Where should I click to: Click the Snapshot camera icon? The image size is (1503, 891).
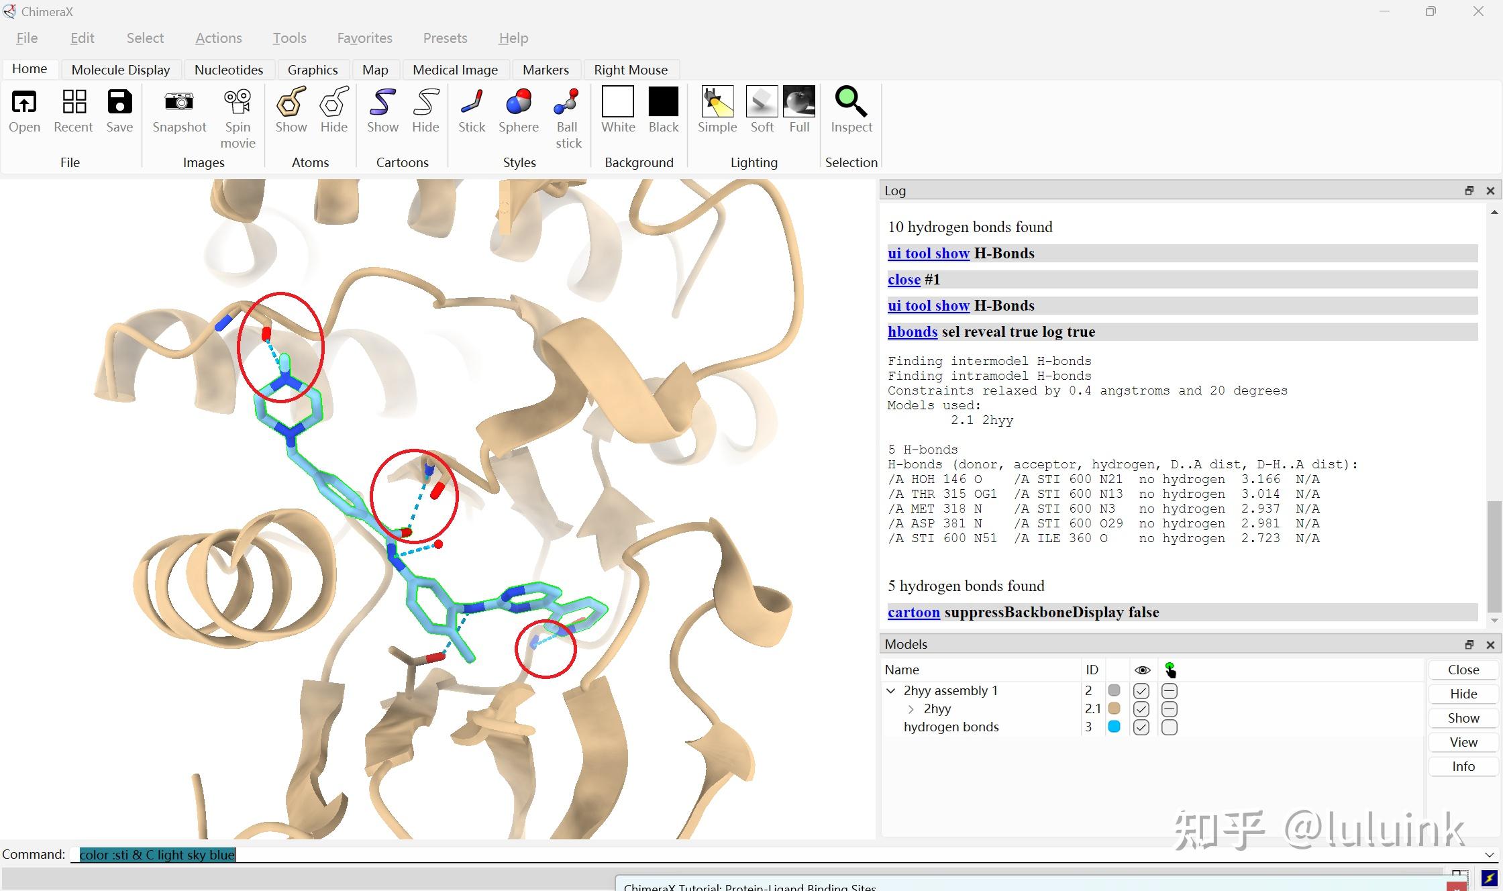[x=178, y=103]
